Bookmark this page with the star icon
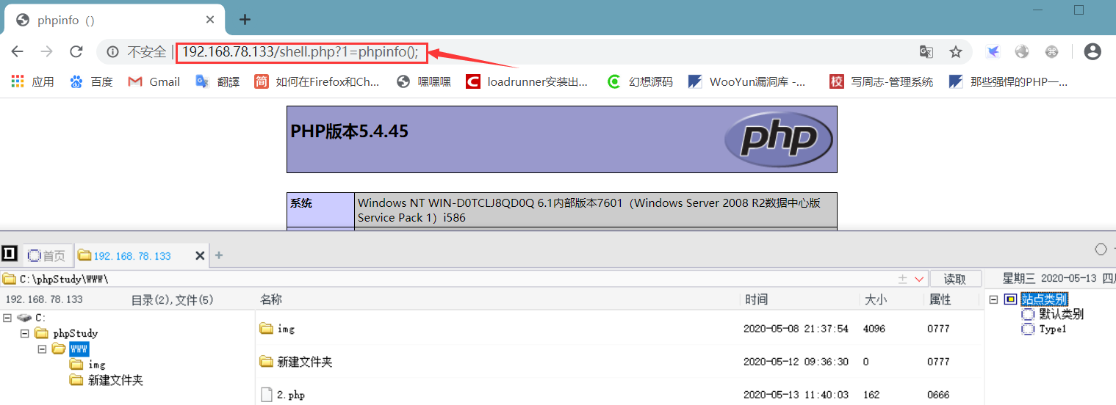 tap(956, 51)
